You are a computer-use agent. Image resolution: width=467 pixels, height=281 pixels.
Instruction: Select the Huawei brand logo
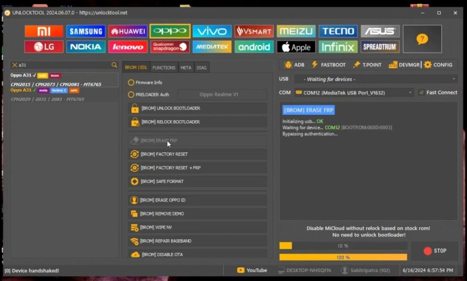coord(128,31)
